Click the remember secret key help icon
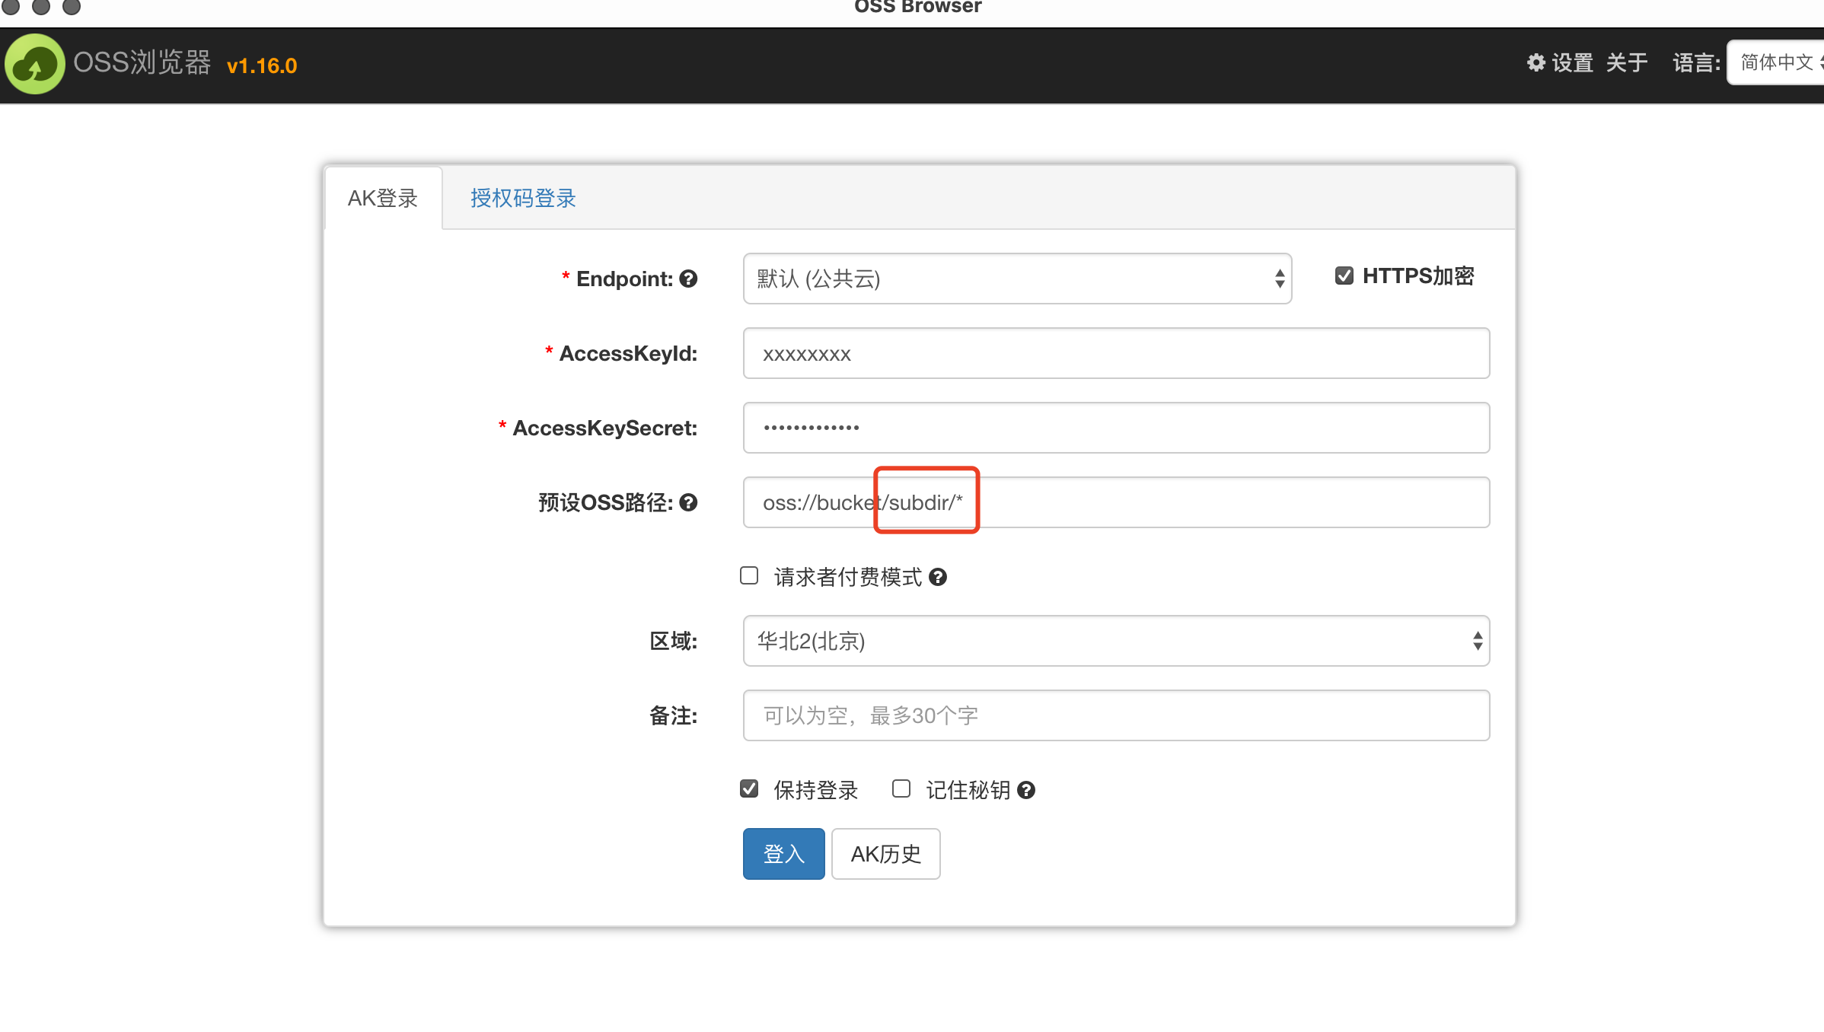Image resolution: width=1824 pixels, height=1032 pixels. [1026, 790]
